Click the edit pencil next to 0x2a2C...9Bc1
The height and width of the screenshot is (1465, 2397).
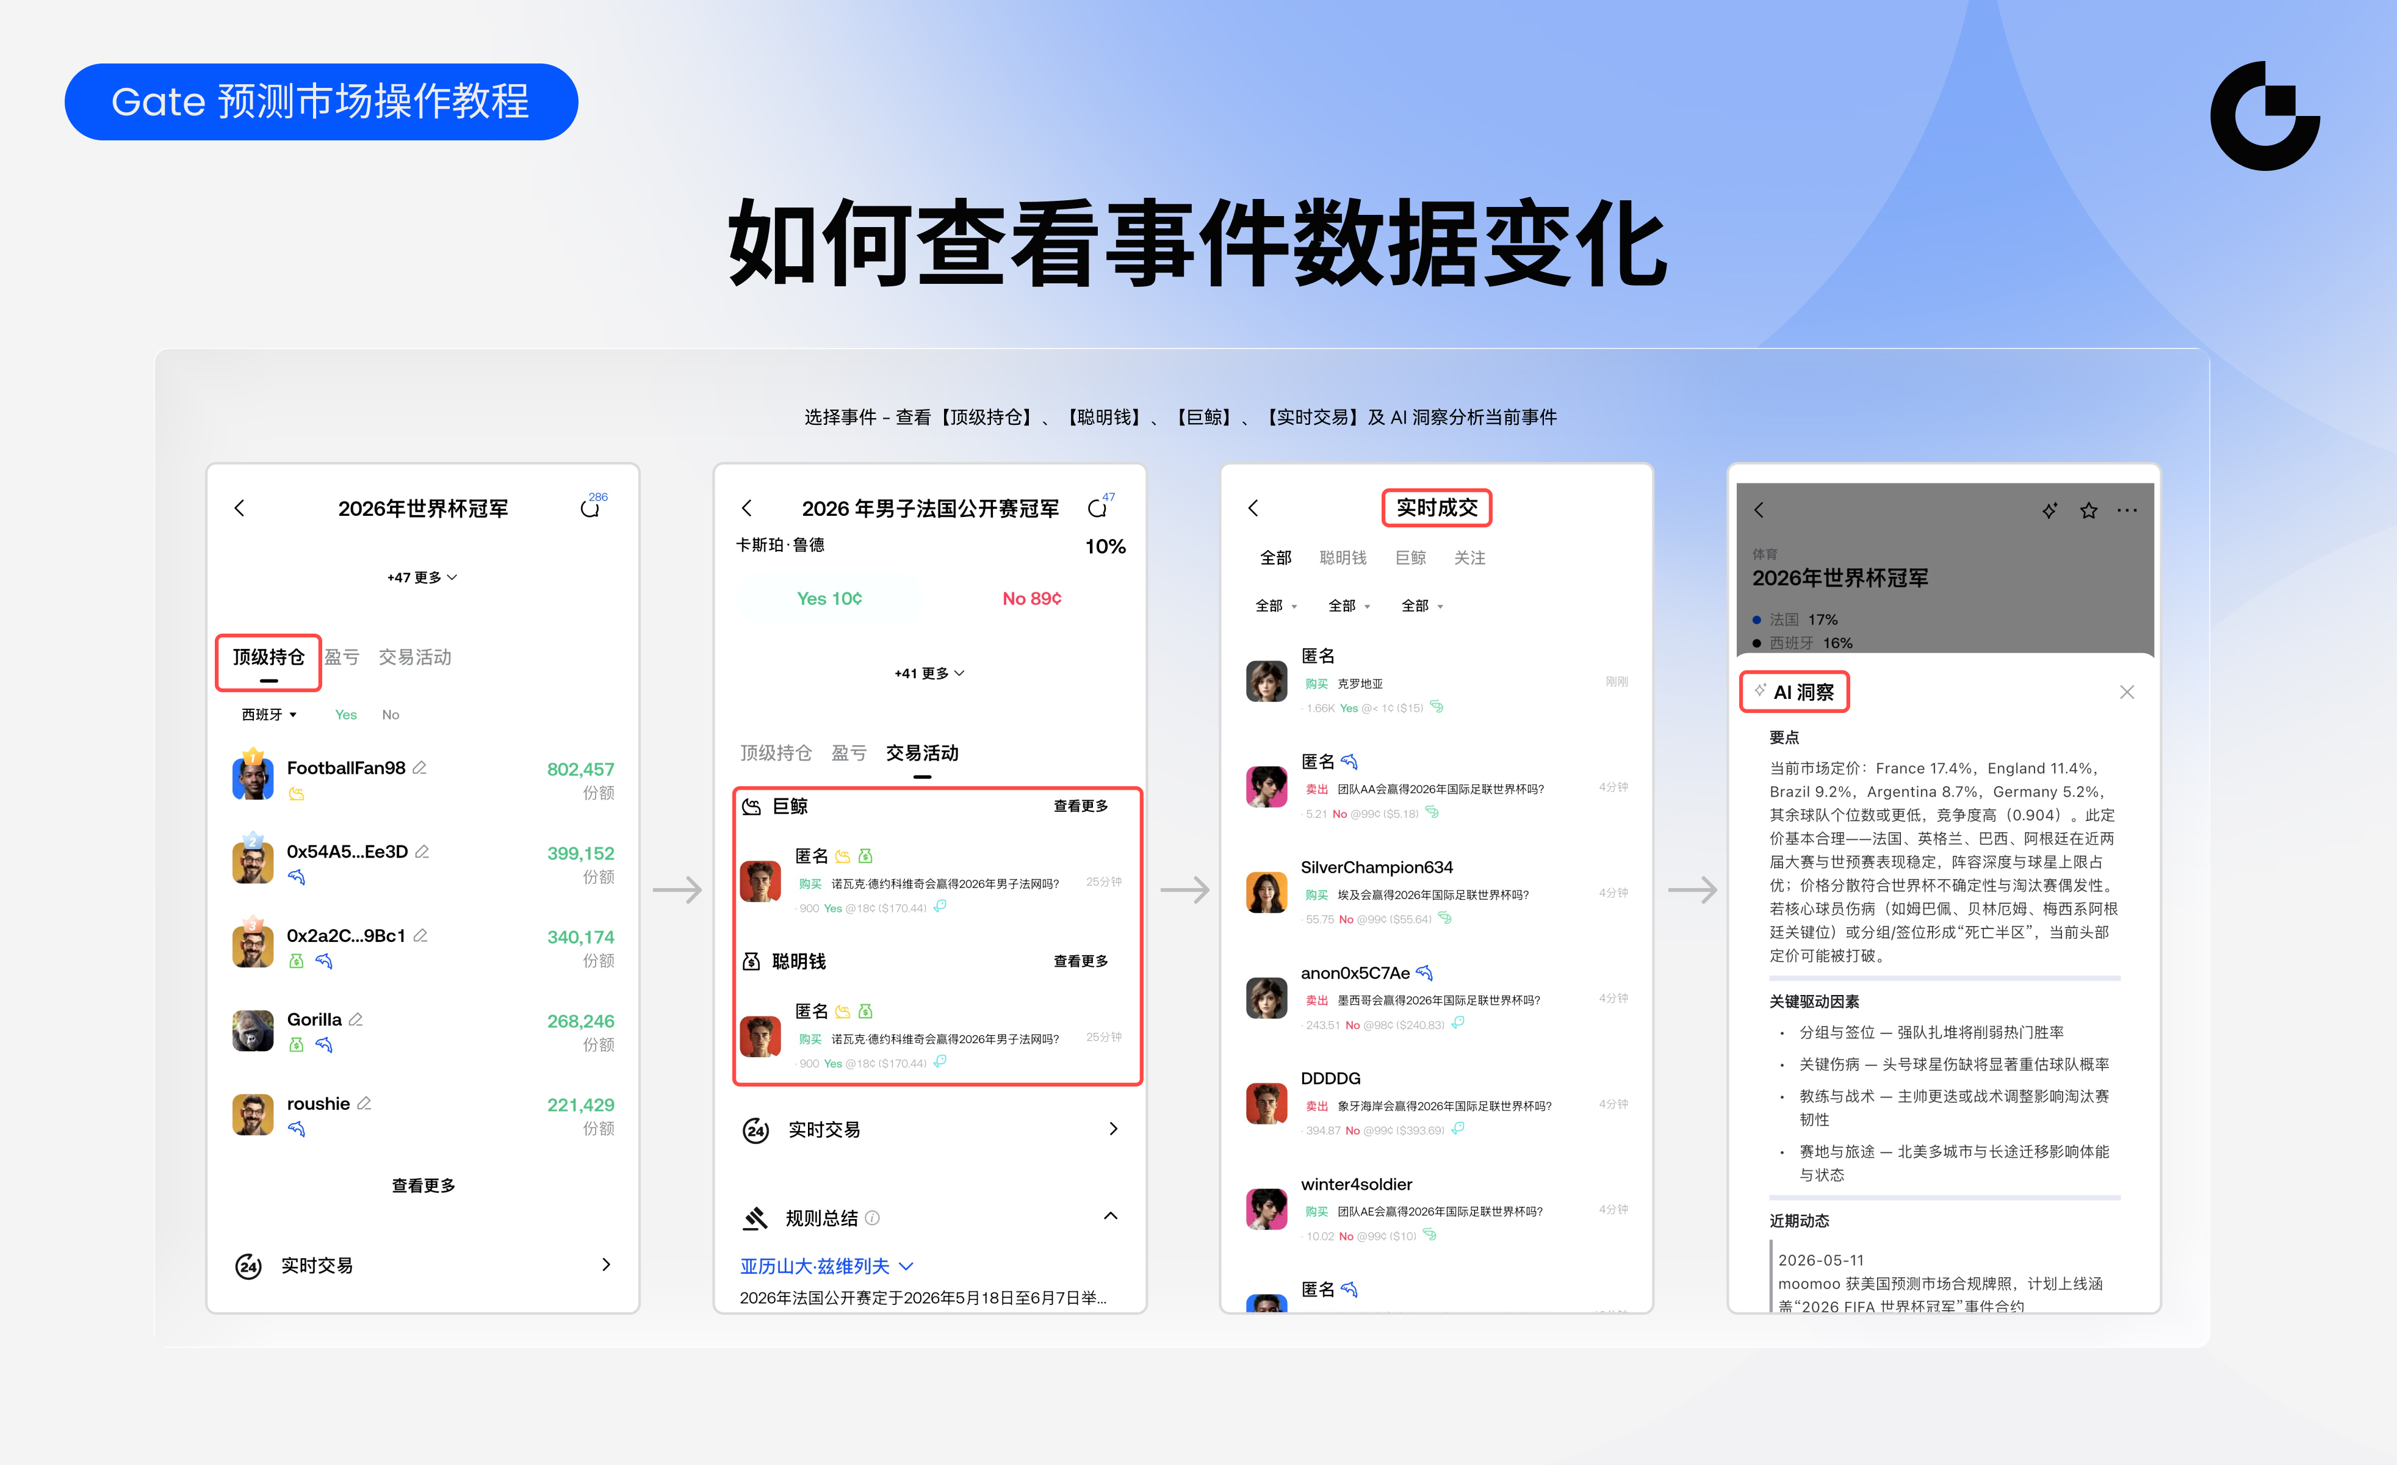coord(420,935)
